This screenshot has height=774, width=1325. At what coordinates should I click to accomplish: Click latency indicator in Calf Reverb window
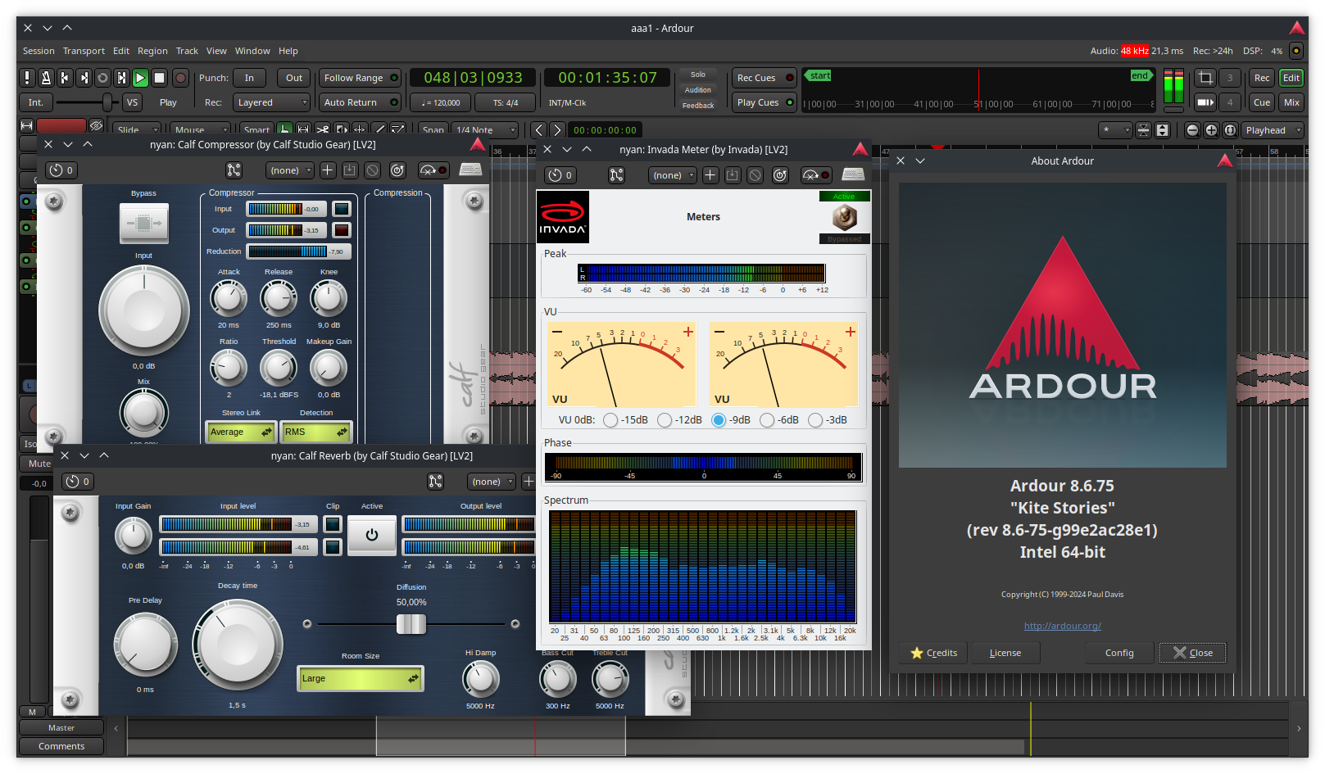click(x=78, y=482)
